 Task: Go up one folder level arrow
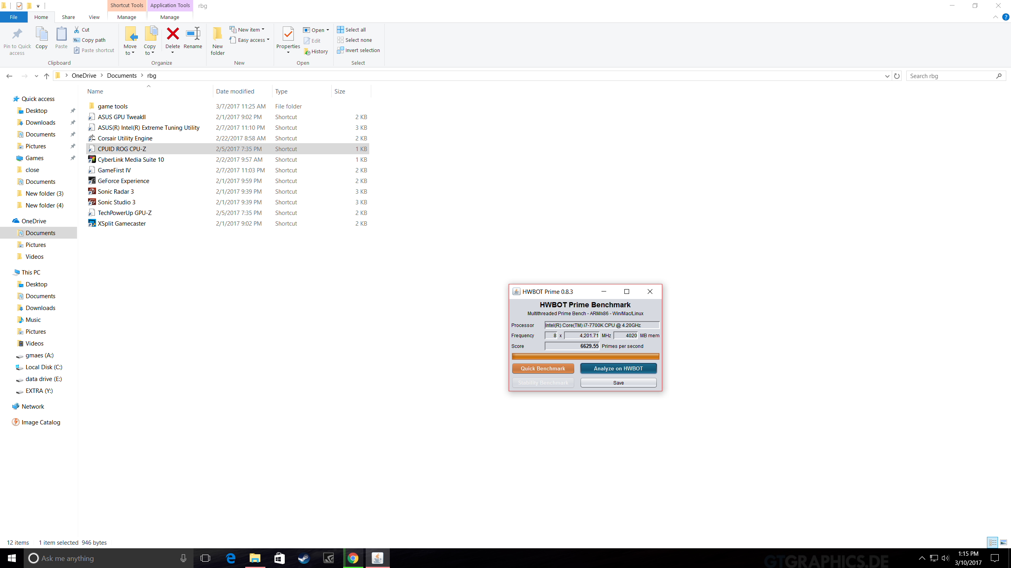[x=47, y=76]
